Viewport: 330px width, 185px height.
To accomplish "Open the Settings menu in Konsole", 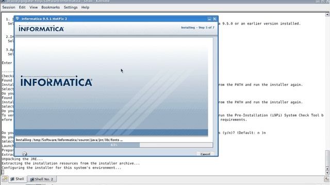I will 71,7.
